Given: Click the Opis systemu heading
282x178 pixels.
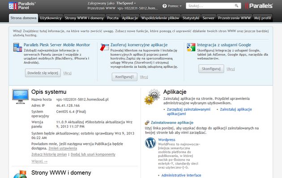Looking at the screenshot, I should tap(49, 92).
